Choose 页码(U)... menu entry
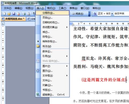The width and height of the screenshot is (129, 104). coord(53,18)
